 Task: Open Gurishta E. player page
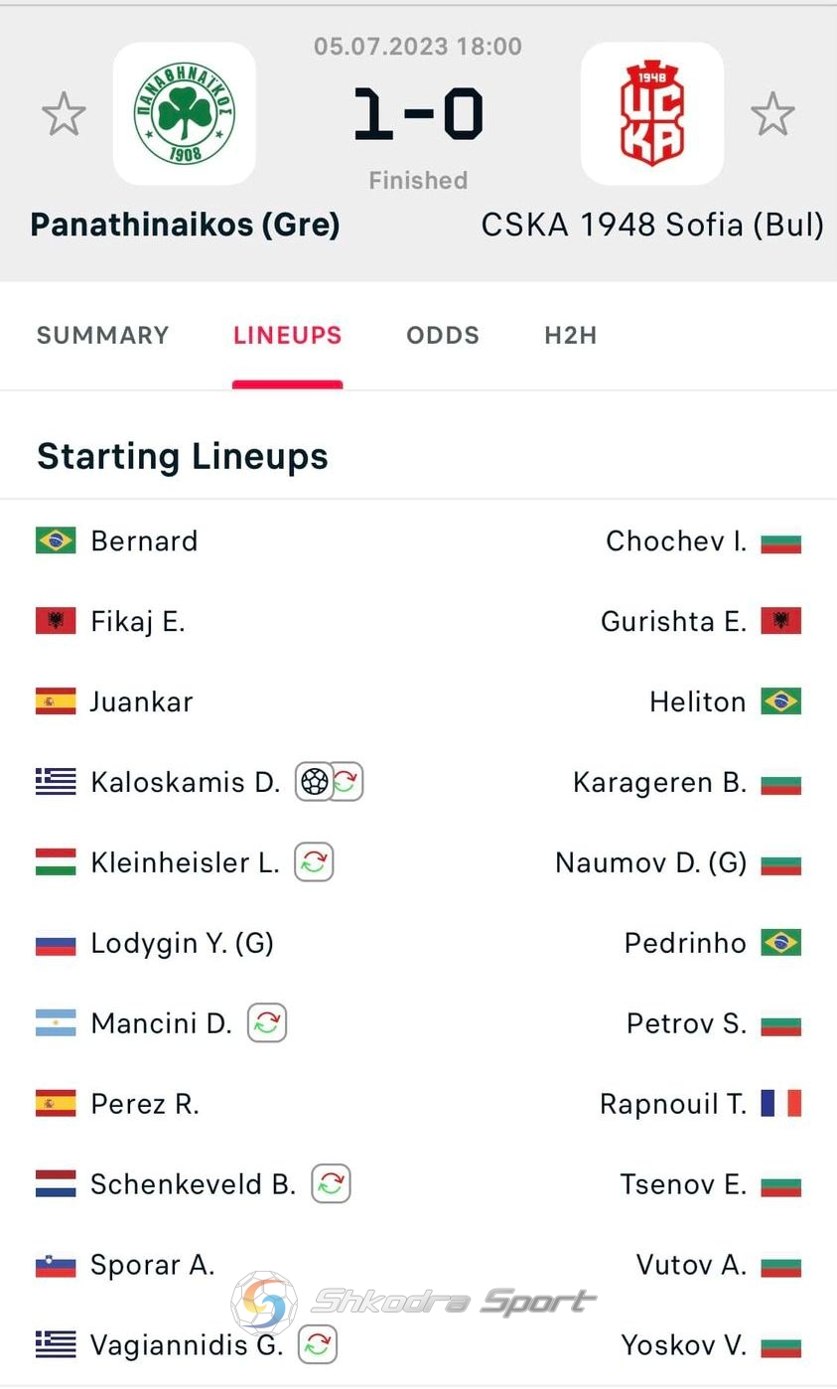pos(673,621)
